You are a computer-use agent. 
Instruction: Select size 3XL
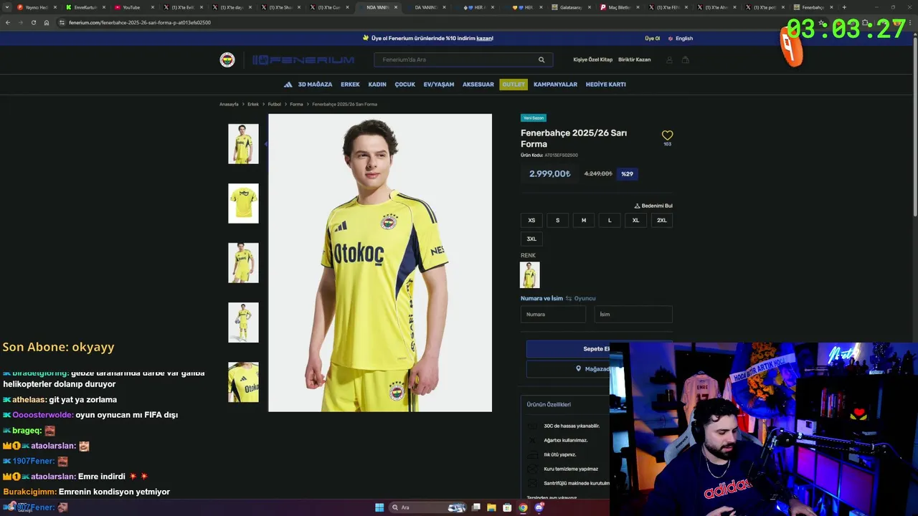[531, 239]
